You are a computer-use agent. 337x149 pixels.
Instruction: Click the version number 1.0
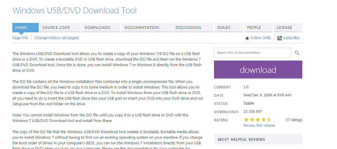coord(246,87)
